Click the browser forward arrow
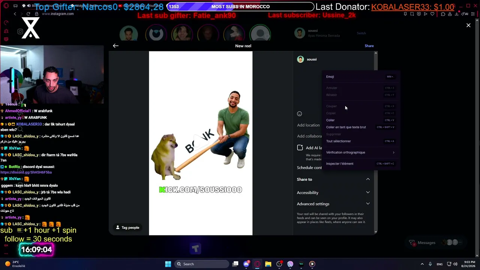 (x=21, y=14)
